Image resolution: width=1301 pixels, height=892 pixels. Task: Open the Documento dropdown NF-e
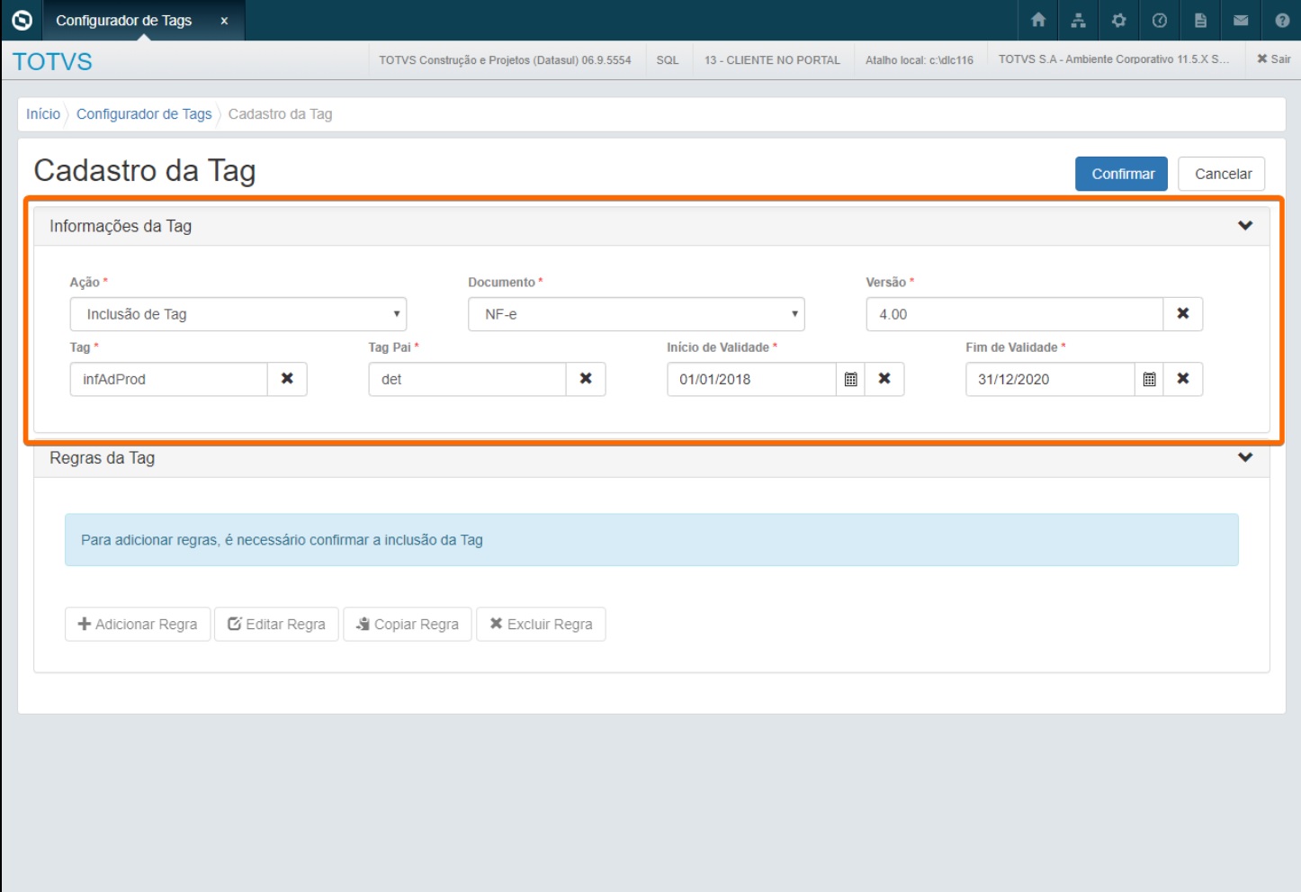click(636, 314)
